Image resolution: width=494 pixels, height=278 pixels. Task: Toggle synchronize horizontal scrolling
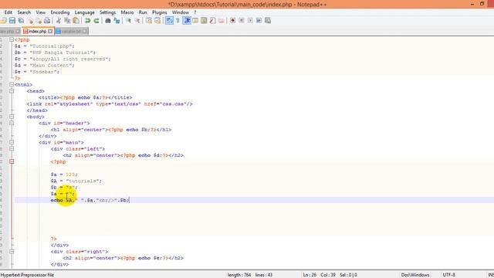157,21
